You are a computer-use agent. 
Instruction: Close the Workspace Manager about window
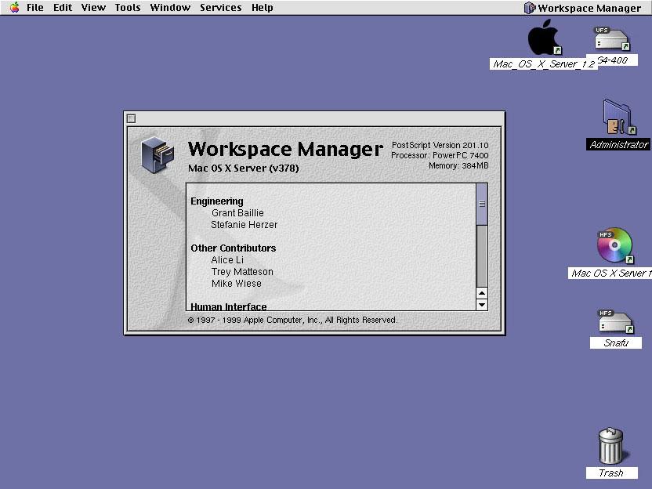point(132,118)
